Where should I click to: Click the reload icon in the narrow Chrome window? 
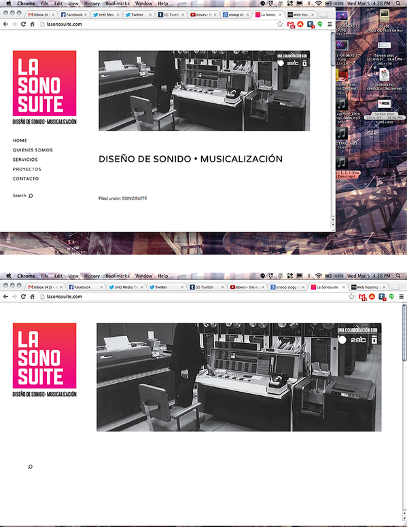(23, 24)
